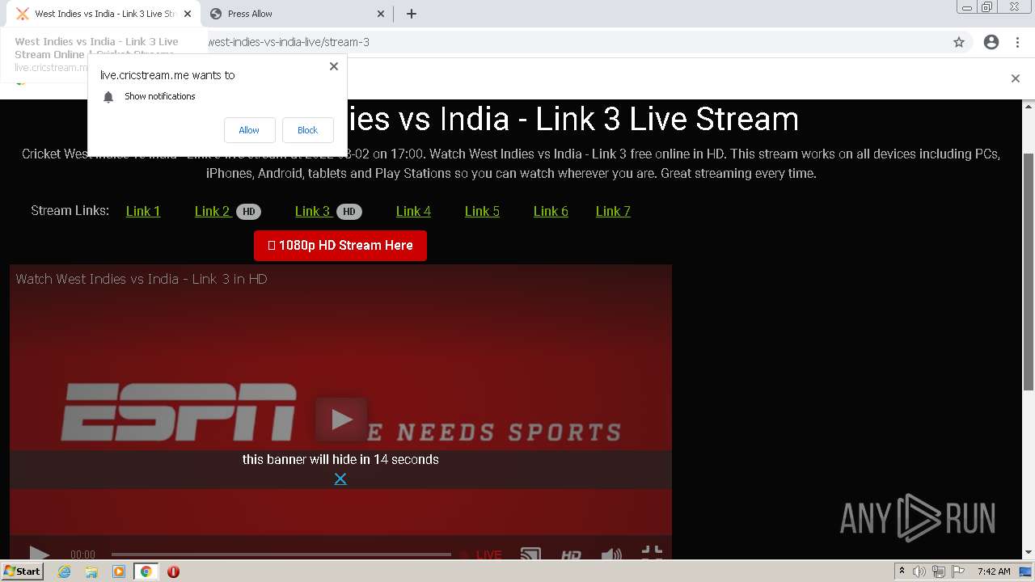Click the 7:42 AM taskbar clock

click(994, 571)
